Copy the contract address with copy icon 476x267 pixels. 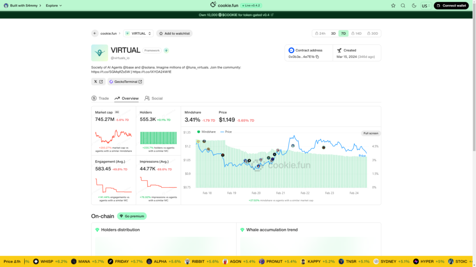(x=317, y=57)
